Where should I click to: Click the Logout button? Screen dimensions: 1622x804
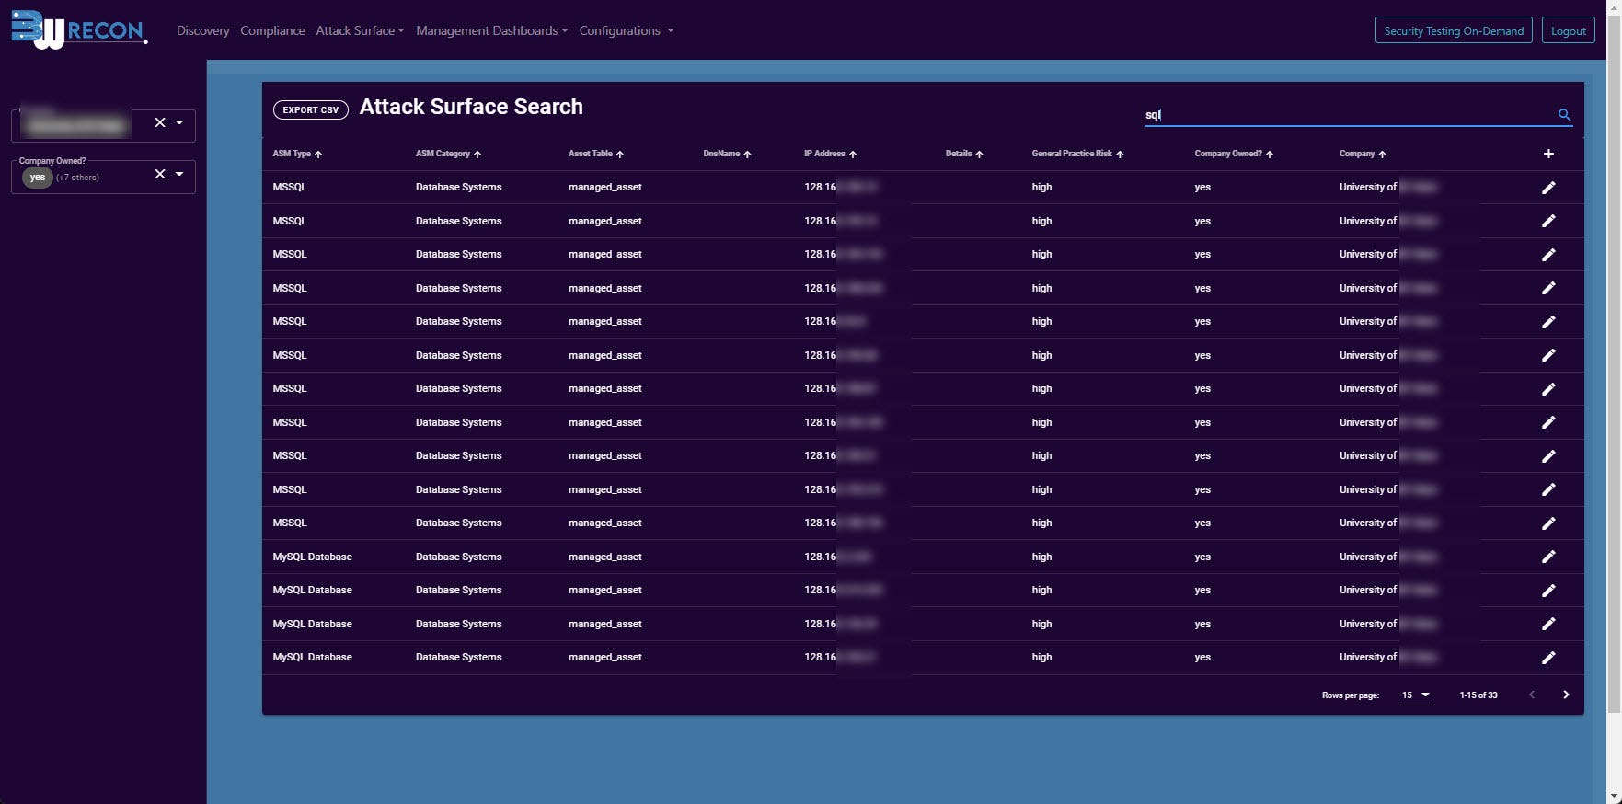point(1568,30)
